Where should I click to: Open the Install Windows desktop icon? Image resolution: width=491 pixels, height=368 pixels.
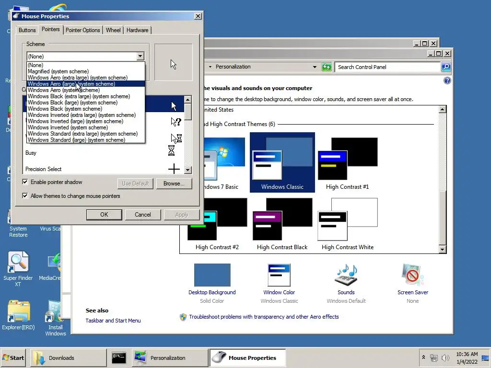click(56, 318)
